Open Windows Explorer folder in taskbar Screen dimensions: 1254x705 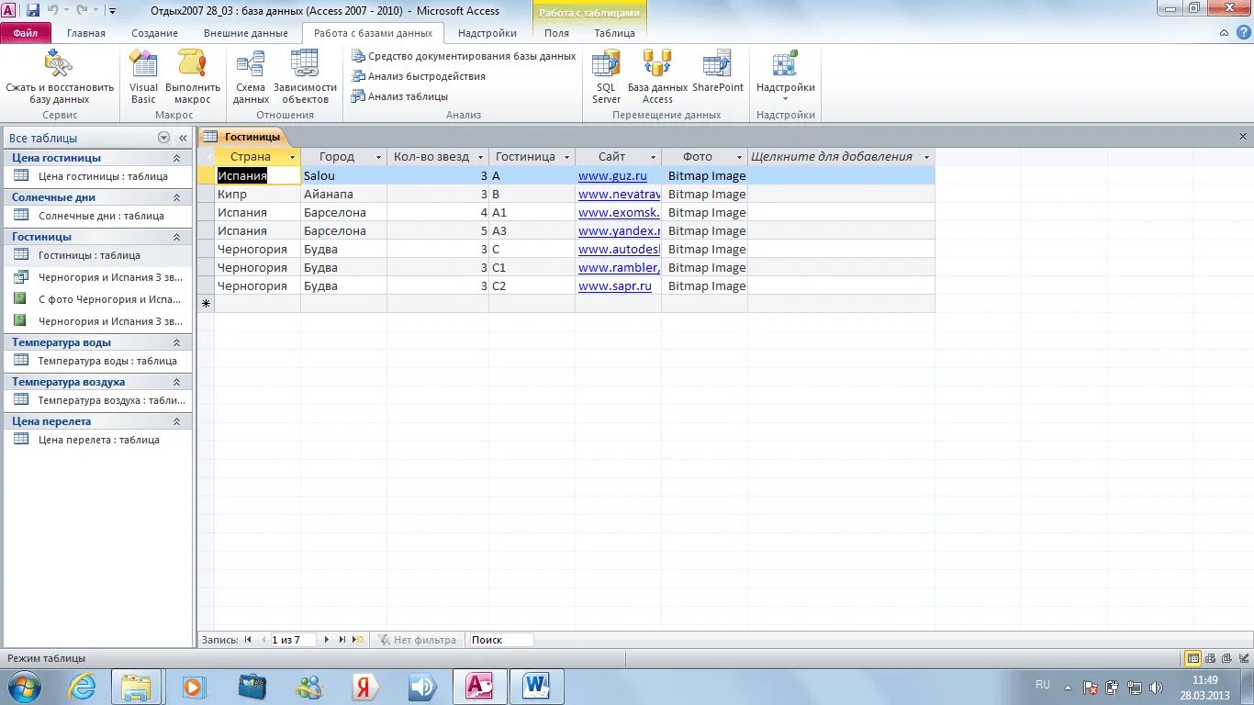point(136,687)
